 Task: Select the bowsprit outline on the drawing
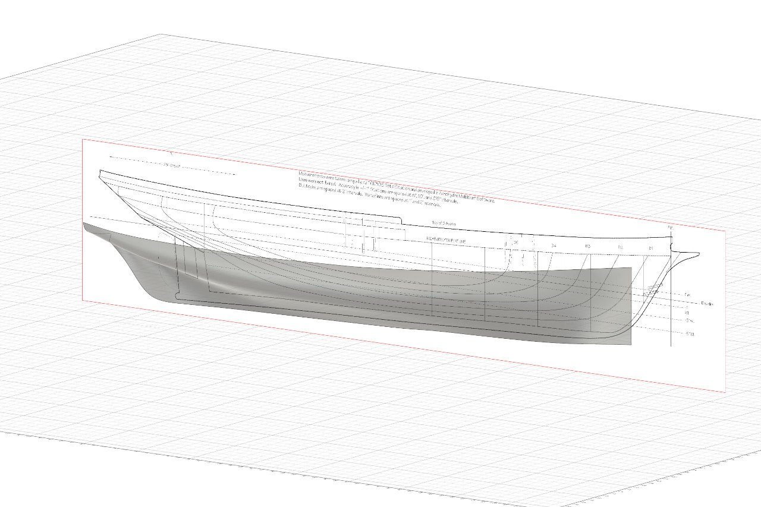pos(687,254)
